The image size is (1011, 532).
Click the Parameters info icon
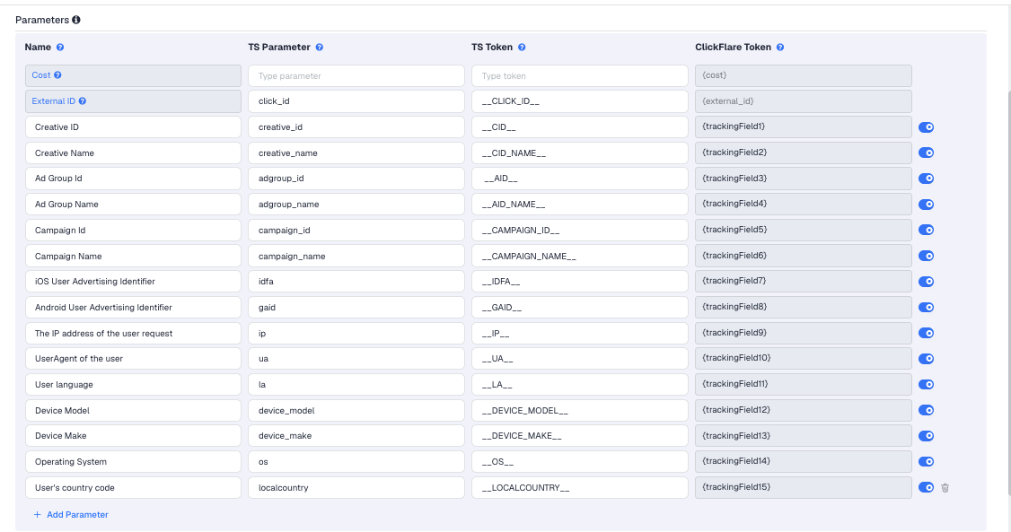point(76,20)
